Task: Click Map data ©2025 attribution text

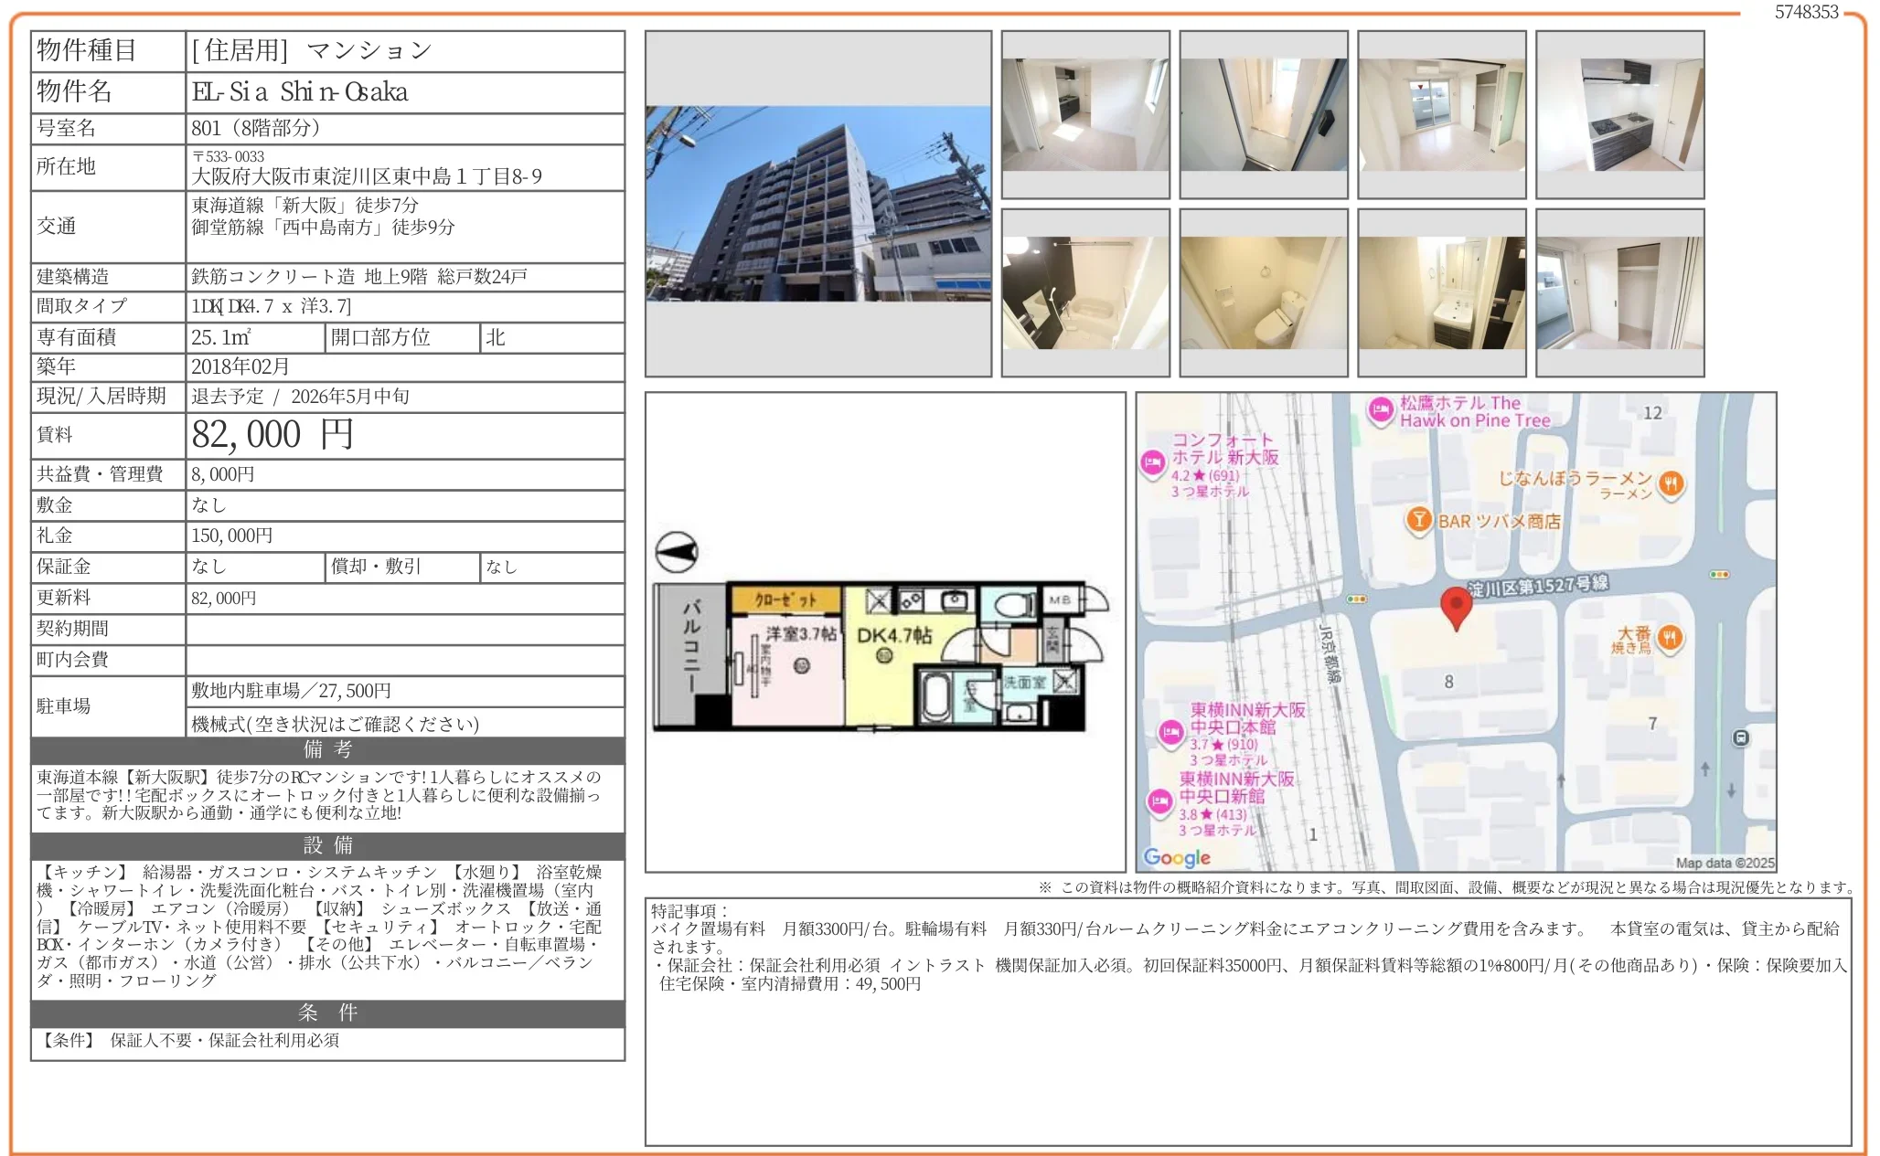Action: pyautogui.click(x=1725, y=863)
